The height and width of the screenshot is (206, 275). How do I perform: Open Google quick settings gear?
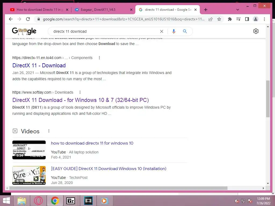(256, 31)
